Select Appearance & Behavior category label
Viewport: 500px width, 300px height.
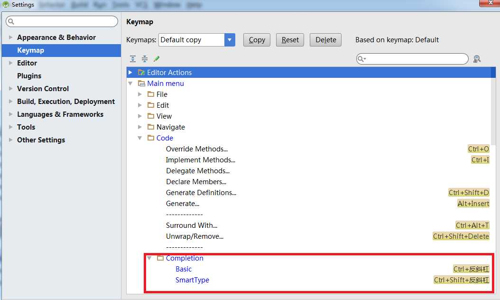[56, 37]
